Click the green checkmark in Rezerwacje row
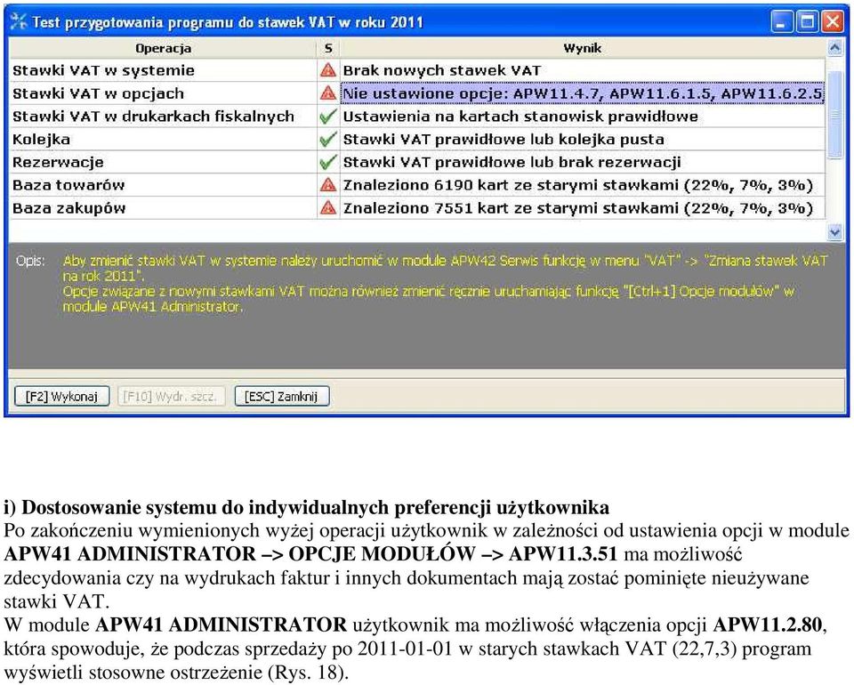The image size is (854, 685). click(328, 162)
